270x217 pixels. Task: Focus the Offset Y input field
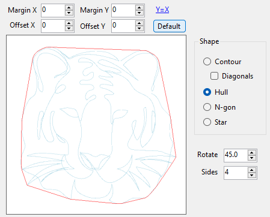[124, 26]
